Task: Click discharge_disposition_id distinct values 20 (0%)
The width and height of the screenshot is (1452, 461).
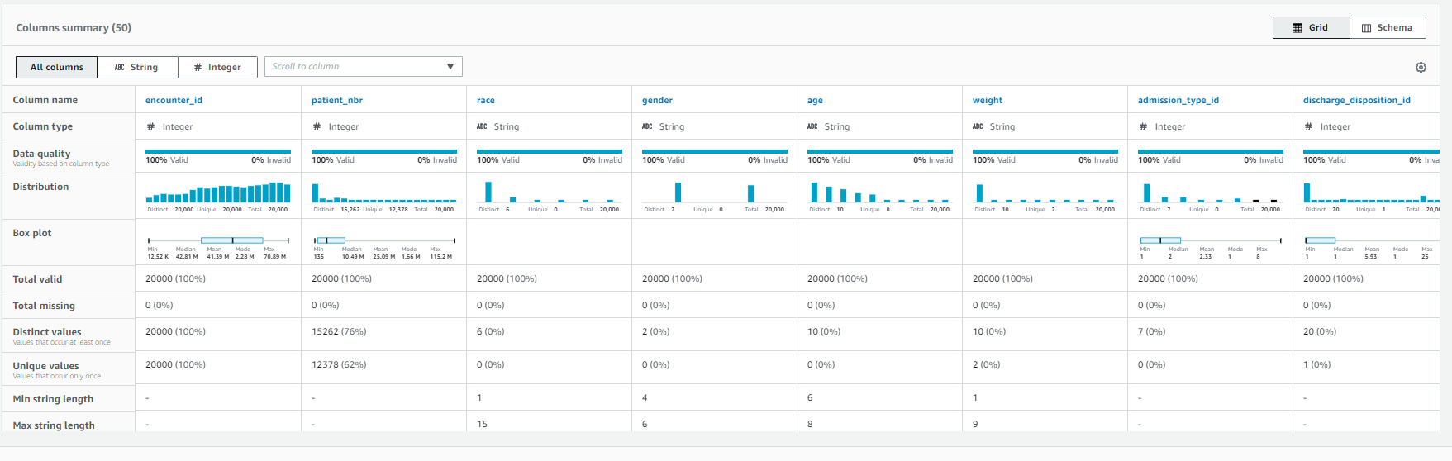Action: (x=1320, y=331)
